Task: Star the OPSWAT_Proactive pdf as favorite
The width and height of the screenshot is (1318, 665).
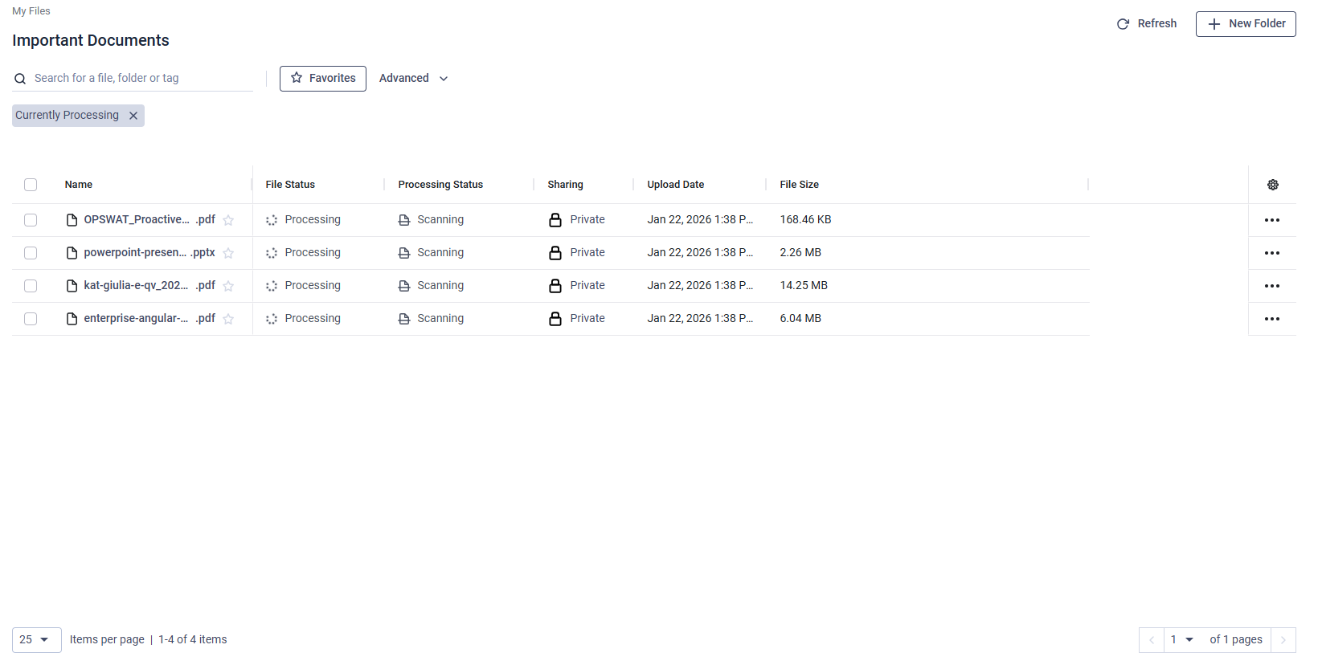Action: tap(228, 220)
